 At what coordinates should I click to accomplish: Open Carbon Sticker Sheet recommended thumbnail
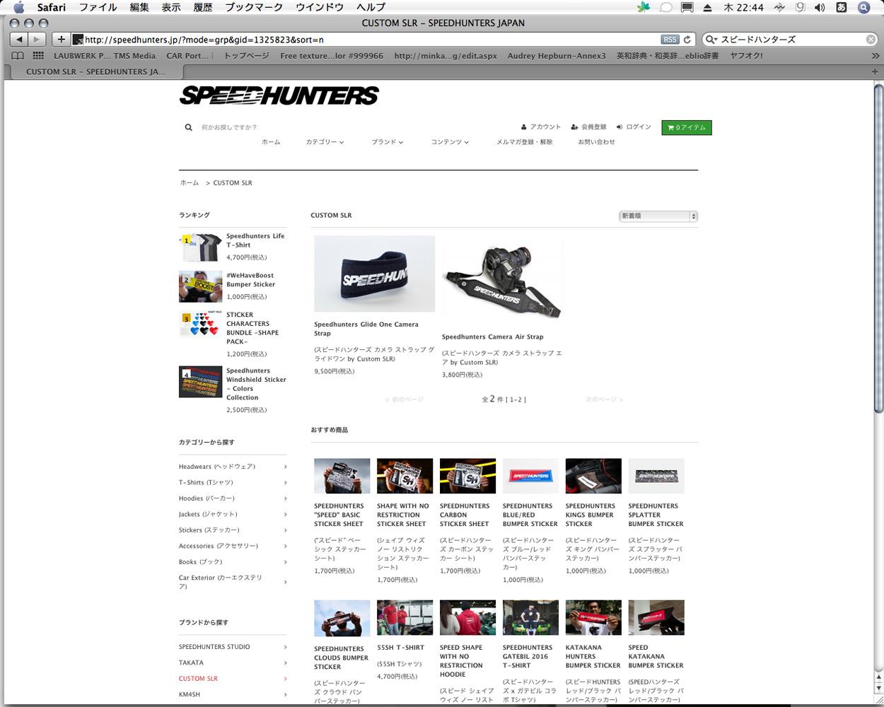467,476
